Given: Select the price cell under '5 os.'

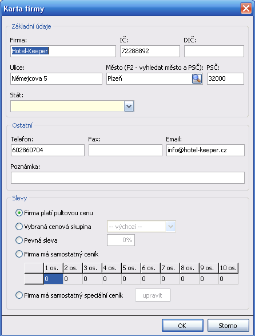Looking at the screenshot, I should coord(132,279).
